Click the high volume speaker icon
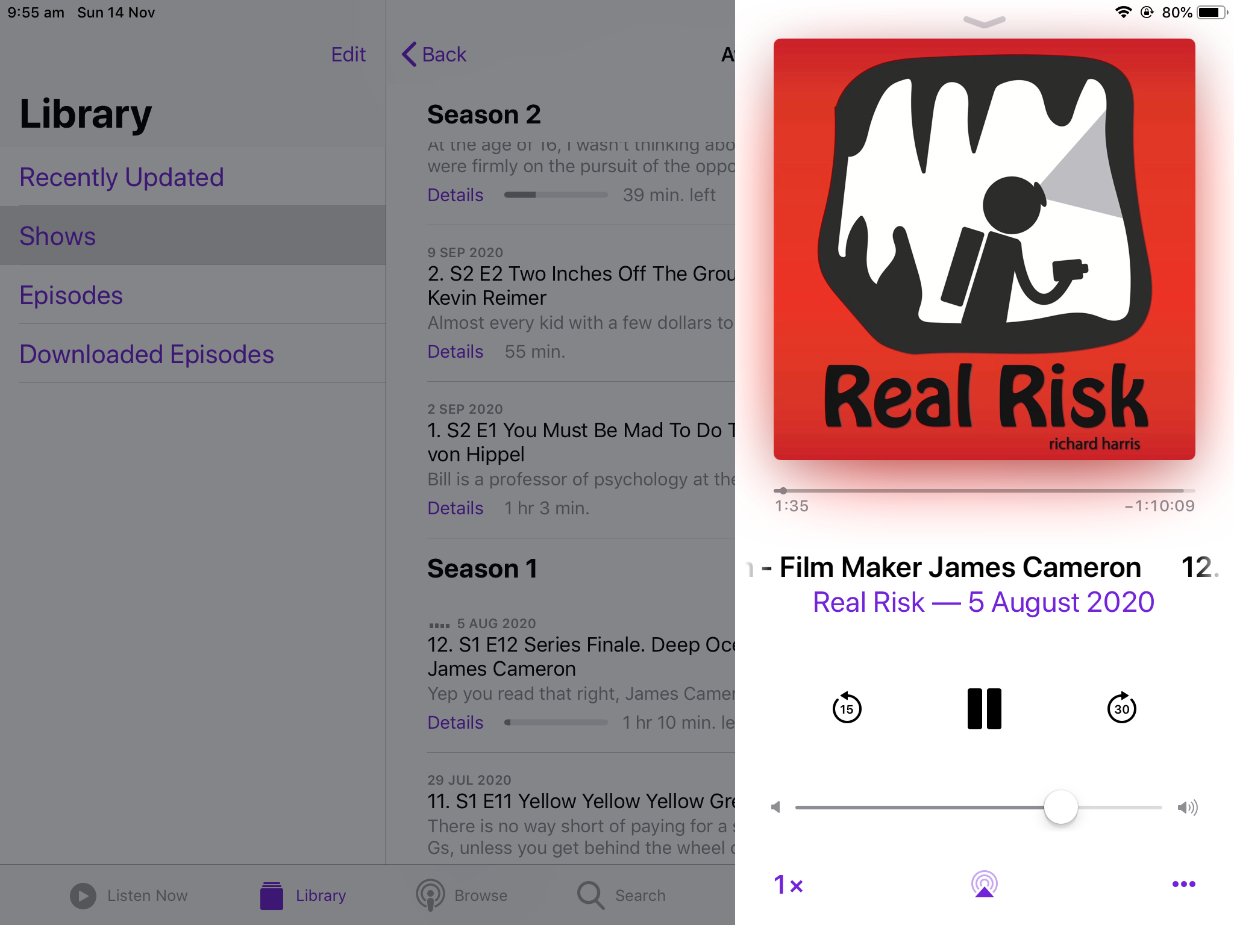The height and width of the screenshot is (925, 1234). pos(1188,807)
